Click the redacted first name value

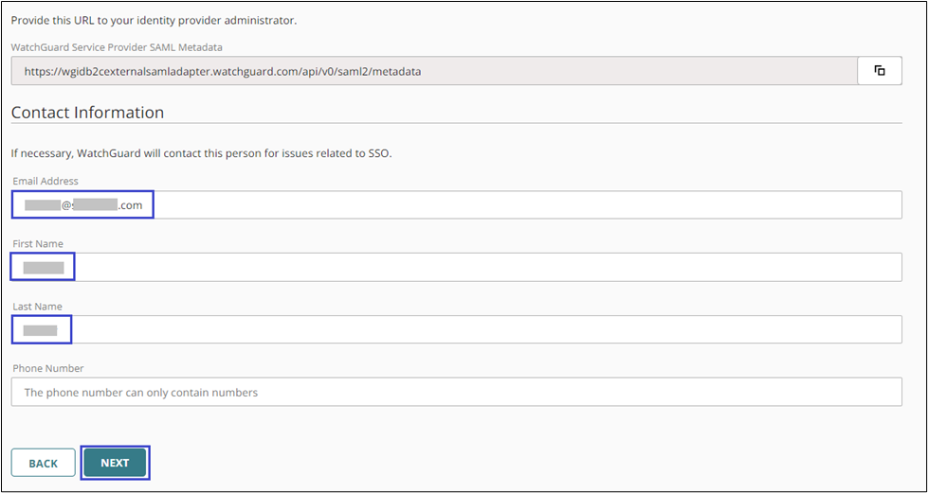point(44,267)
